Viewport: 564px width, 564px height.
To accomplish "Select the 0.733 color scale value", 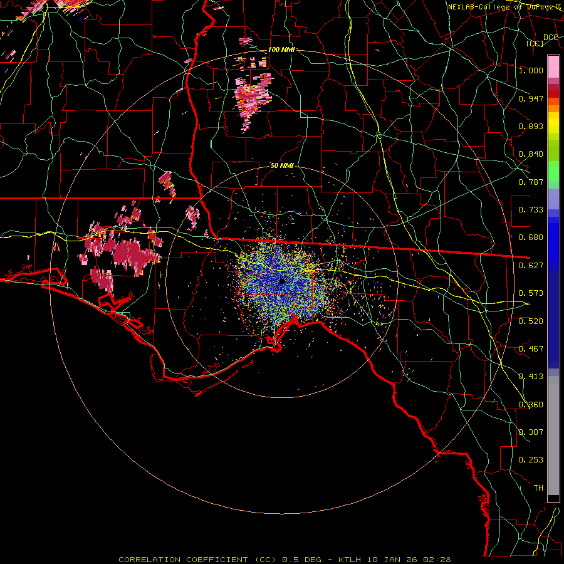I will 531,210.
